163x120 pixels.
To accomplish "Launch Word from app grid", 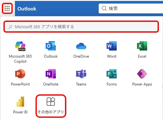I will point(112,46).
